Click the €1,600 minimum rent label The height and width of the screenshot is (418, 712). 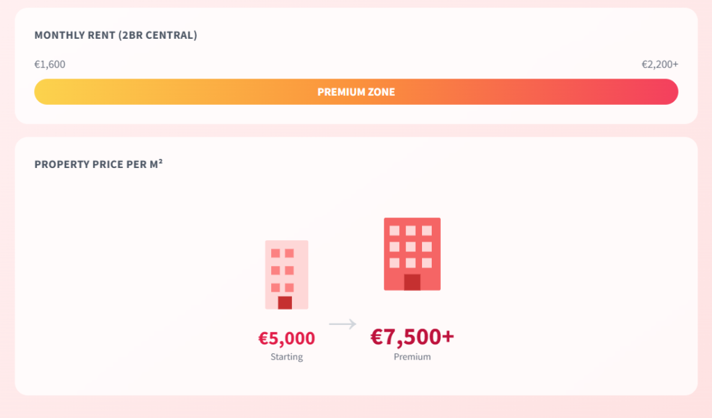(x=50, y=65)
